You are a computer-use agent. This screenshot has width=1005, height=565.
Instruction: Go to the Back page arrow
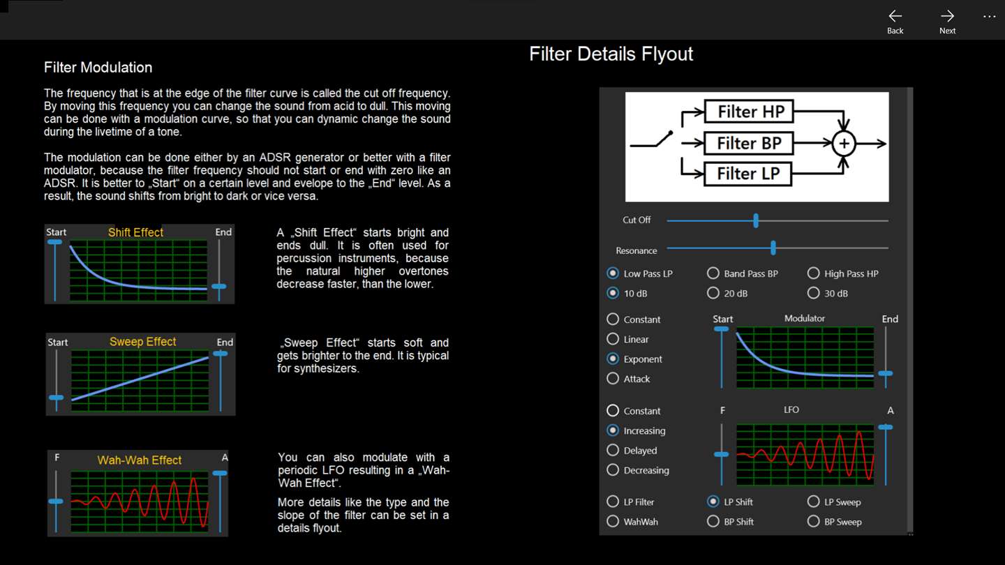895,16
